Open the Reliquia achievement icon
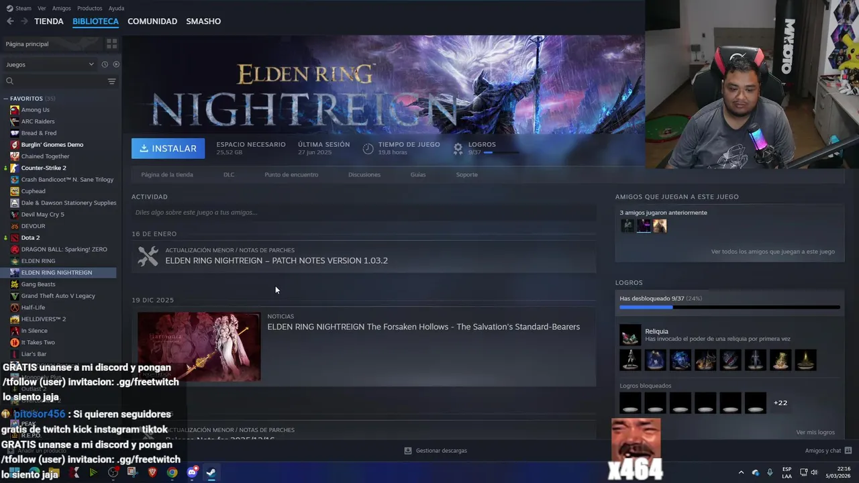The width and height of the screenshot is (859, 483). (x=630, y=335)
